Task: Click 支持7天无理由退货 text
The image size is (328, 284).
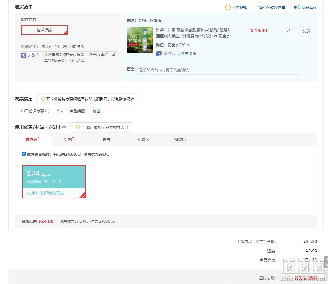Action: coord(180,54)
